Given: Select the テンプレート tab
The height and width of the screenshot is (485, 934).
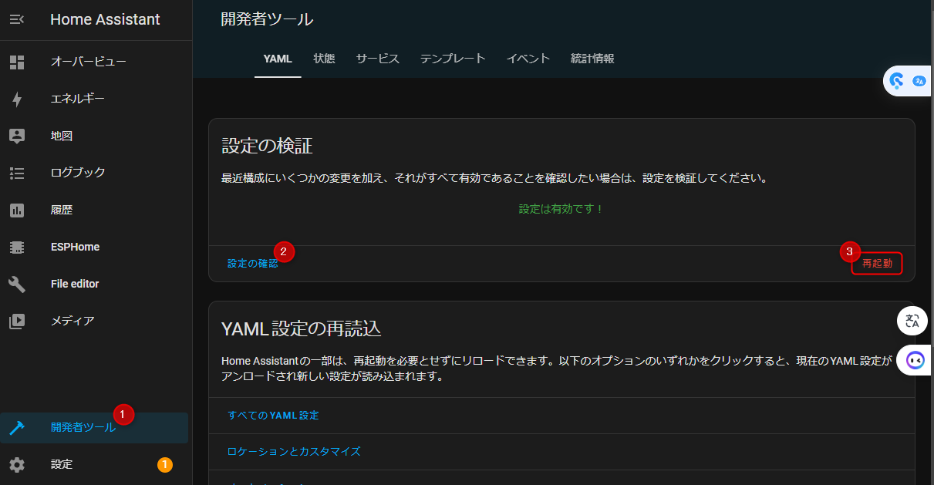Looking at the screenshot, I should point(453,59).
